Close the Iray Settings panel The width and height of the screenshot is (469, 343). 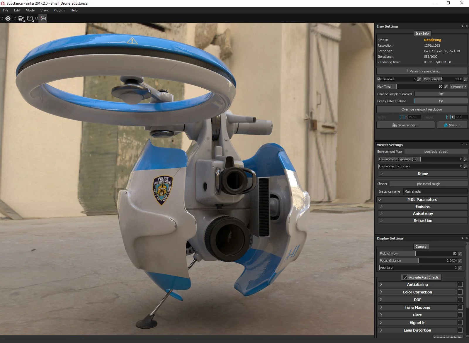[467, 26]
